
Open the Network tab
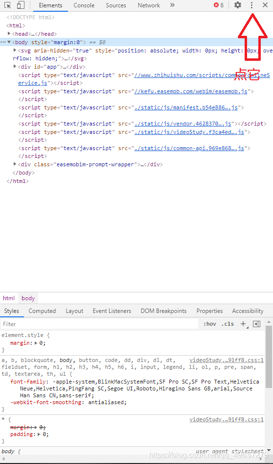[149, 5]
